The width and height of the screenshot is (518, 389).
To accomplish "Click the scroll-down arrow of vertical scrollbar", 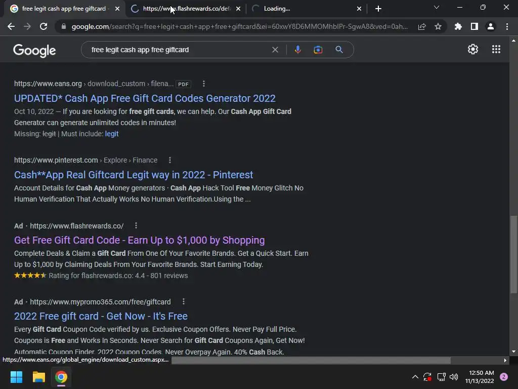I will (513, 352).
